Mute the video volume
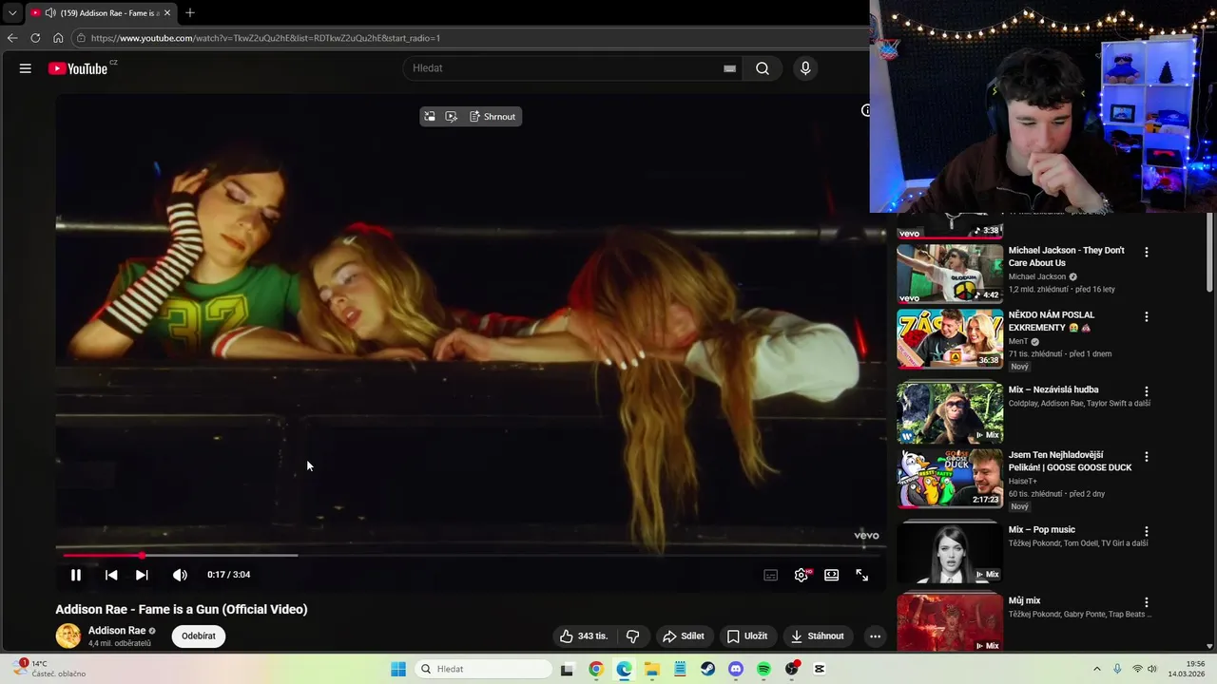 [x=180, y=575]
